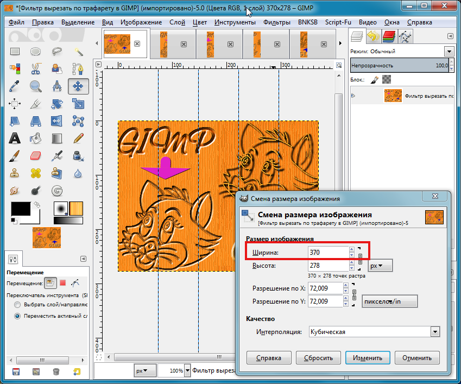Open the пикселов/in resolution unit dropdown

[x=389, y=301]
